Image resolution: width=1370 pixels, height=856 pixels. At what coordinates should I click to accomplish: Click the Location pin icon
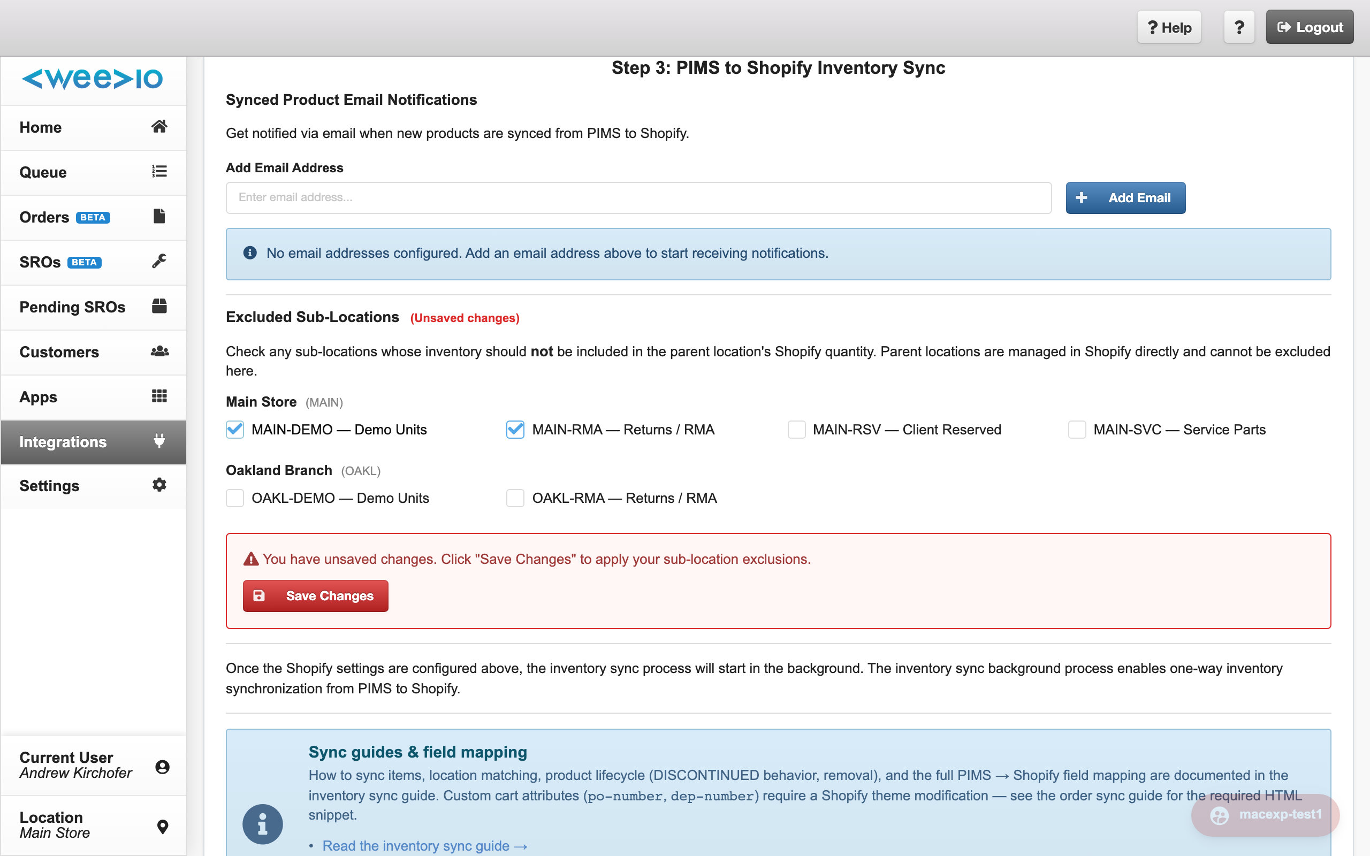(163, 827)
